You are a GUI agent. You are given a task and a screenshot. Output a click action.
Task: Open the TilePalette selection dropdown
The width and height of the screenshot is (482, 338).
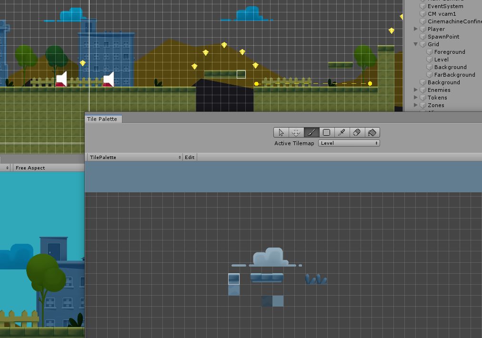coord(134,157)
